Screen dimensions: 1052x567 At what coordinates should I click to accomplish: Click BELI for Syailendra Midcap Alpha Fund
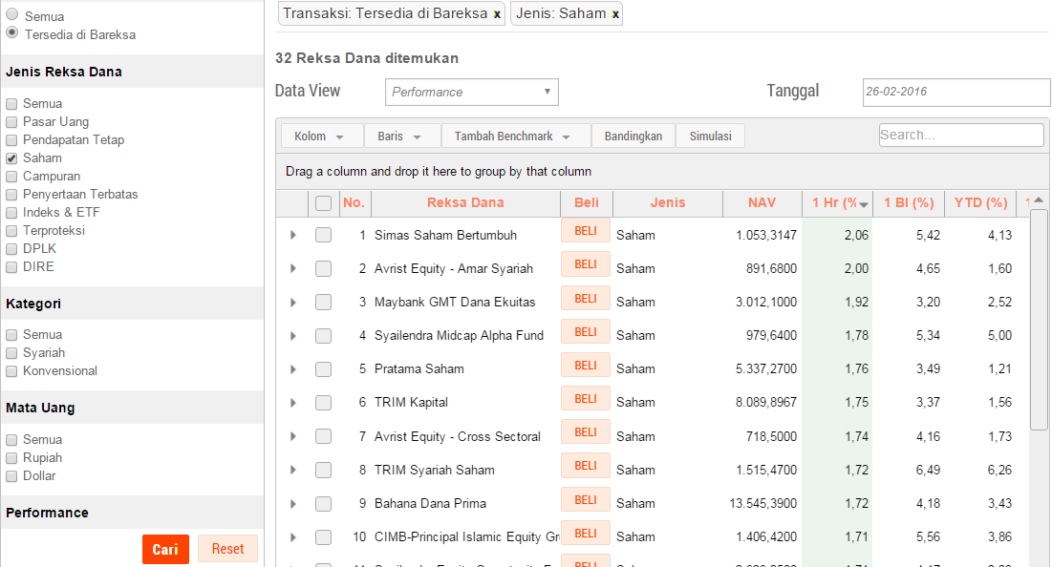pos(585,332)
